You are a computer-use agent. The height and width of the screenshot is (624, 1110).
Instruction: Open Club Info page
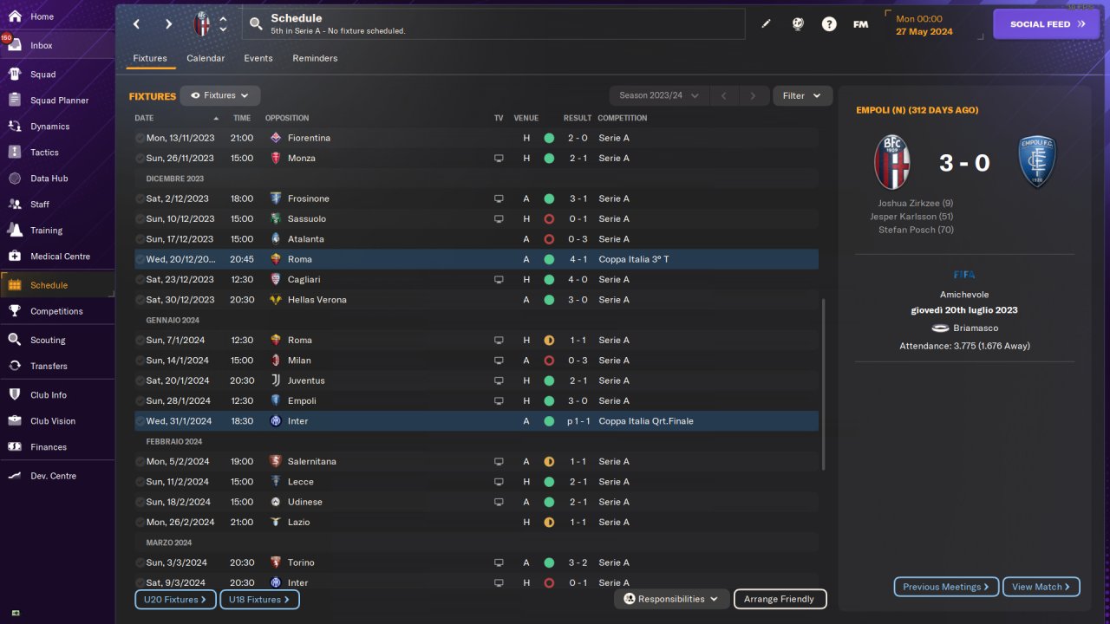tap(57, 395)
